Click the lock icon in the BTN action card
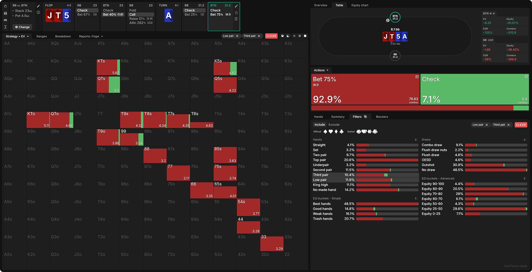The image size is (532, 272). tap(236, 13)
